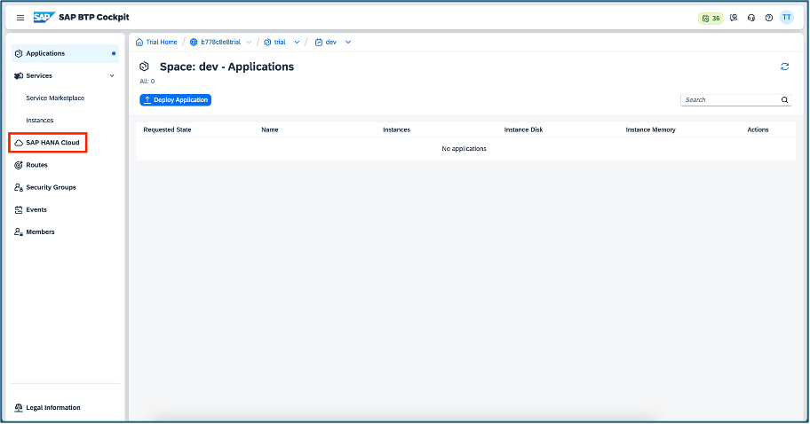Open Applications in the sidebar

pyautogui.click(x=65, y=53)
